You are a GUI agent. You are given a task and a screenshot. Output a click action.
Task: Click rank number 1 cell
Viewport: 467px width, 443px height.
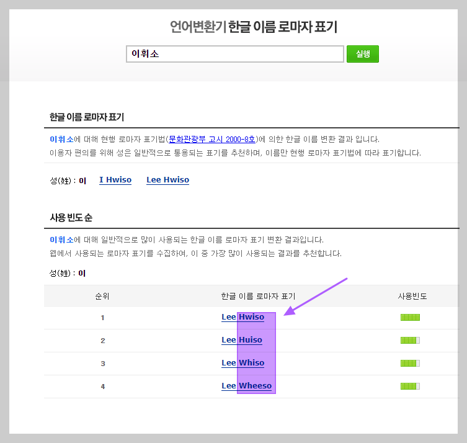[x=102, y=318]
